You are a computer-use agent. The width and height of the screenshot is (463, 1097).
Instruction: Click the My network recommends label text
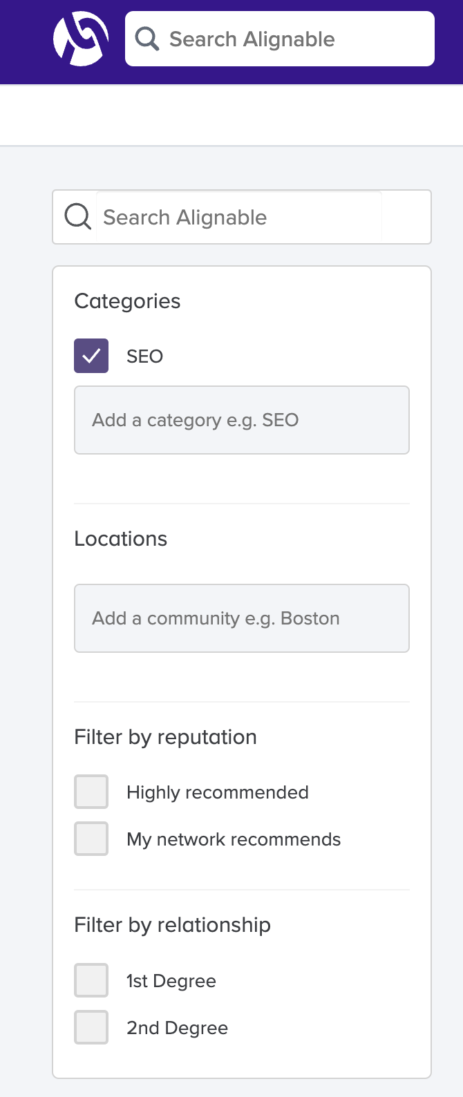pos(234,839)
